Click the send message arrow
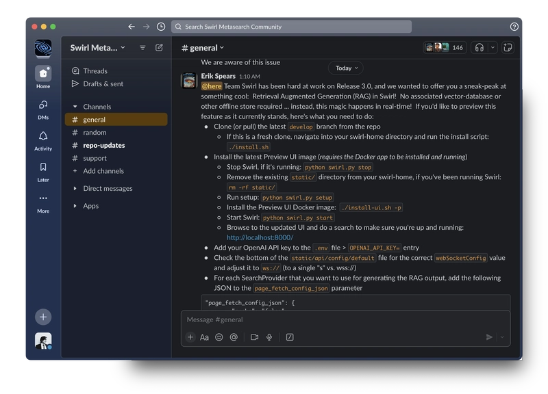 click(x=489, y=337)
